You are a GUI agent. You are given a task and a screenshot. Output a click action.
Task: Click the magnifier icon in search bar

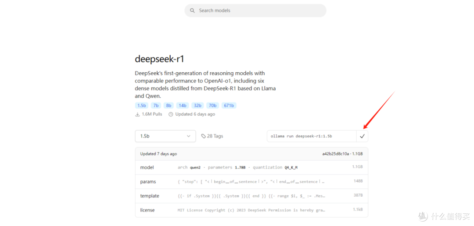(192, 11)
